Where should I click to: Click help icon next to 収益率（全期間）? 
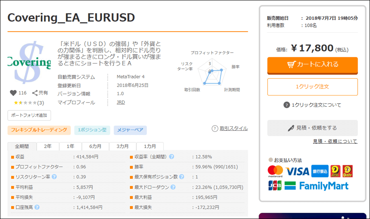[171, 157]
